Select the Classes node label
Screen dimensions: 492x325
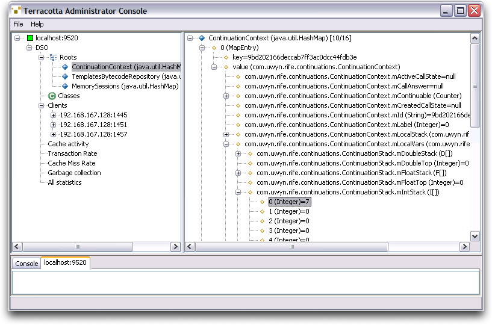coord(69,96)
